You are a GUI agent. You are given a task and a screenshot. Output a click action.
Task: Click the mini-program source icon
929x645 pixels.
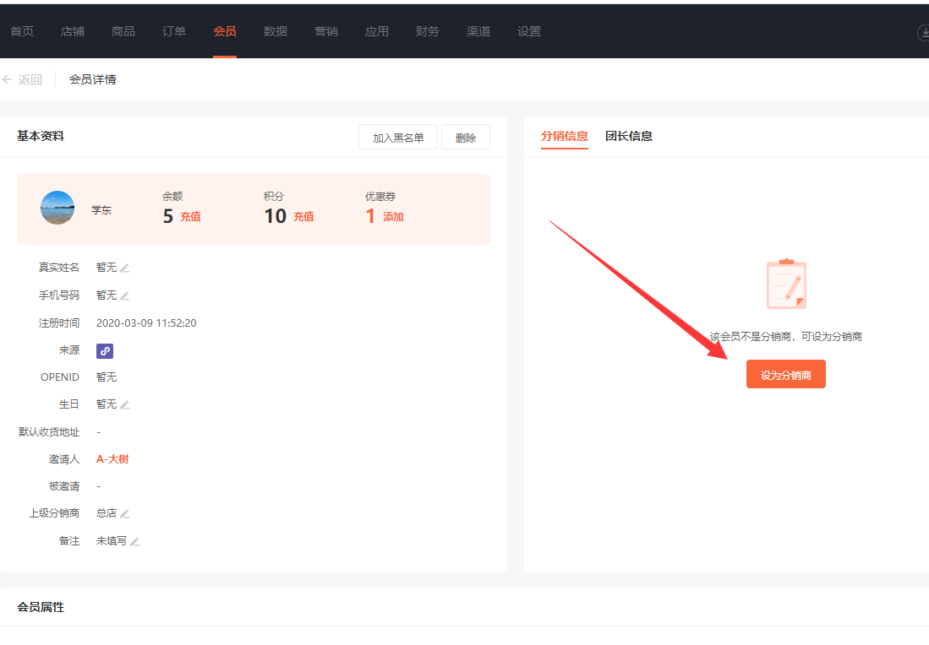105,351
